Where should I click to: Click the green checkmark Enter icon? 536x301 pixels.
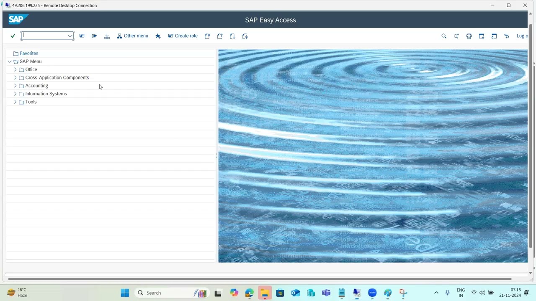click(13, 36)
